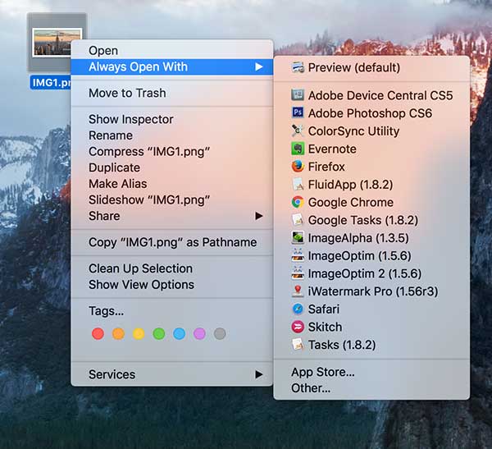This screenshot has height=449, width=492.
Task: Choose Rename in the context menu
Action: coord(172,135)
